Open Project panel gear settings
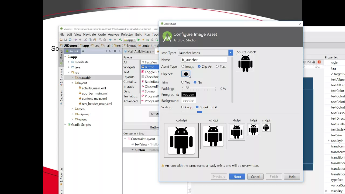This screenshot has height=194, width=345. (115, 51)
